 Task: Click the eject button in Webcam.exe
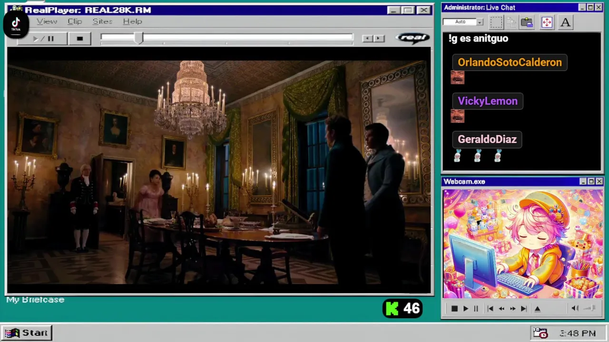pyautogui.click(x=538, y=309)
